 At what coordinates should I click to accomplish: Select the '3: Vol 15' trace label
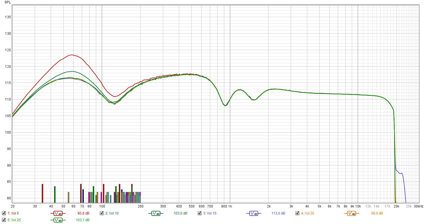click(210, 213)
